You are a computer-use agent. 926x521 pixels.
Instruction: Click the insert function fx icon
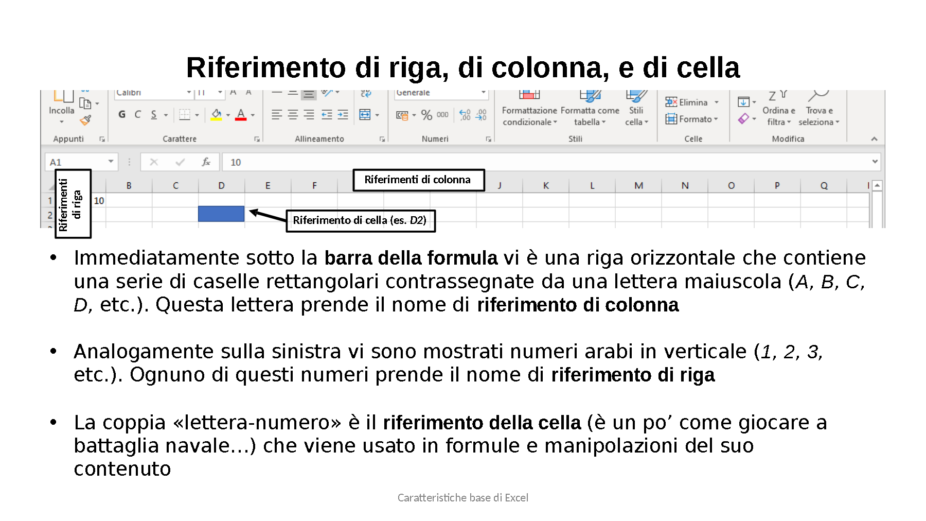tap(206, 162)
